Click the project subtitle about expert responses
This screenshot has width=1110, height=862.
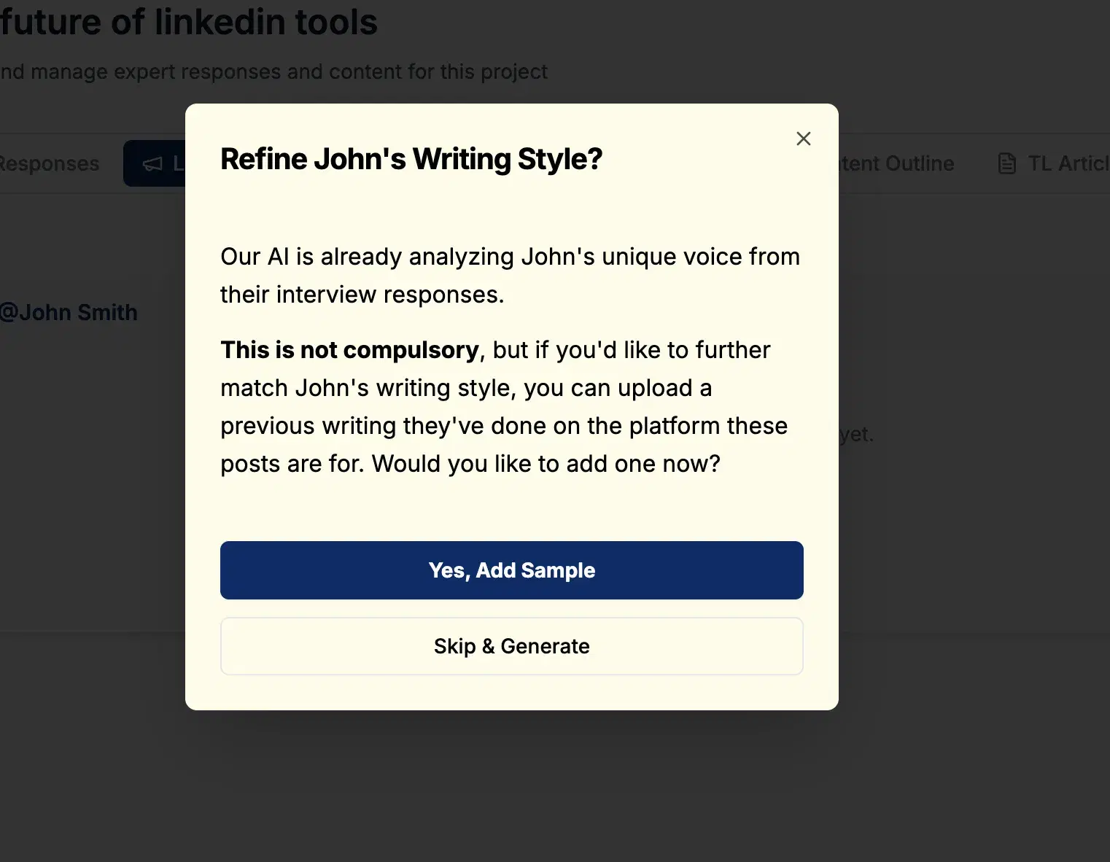pos(273,71)
